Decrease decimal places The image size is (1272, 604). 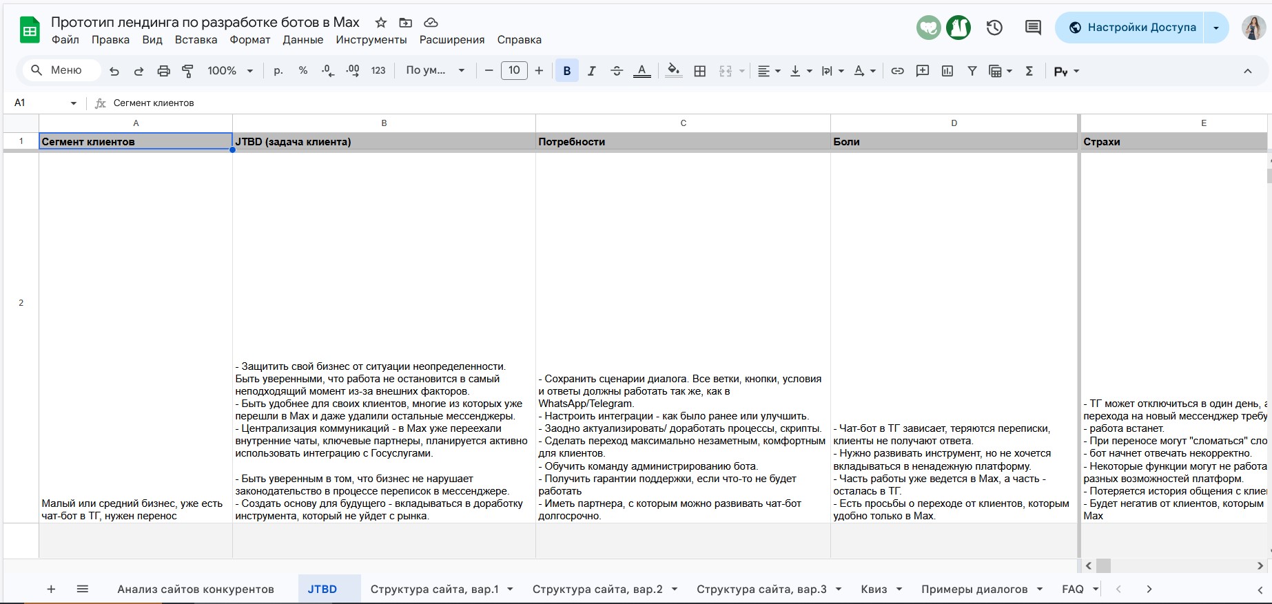328,71
